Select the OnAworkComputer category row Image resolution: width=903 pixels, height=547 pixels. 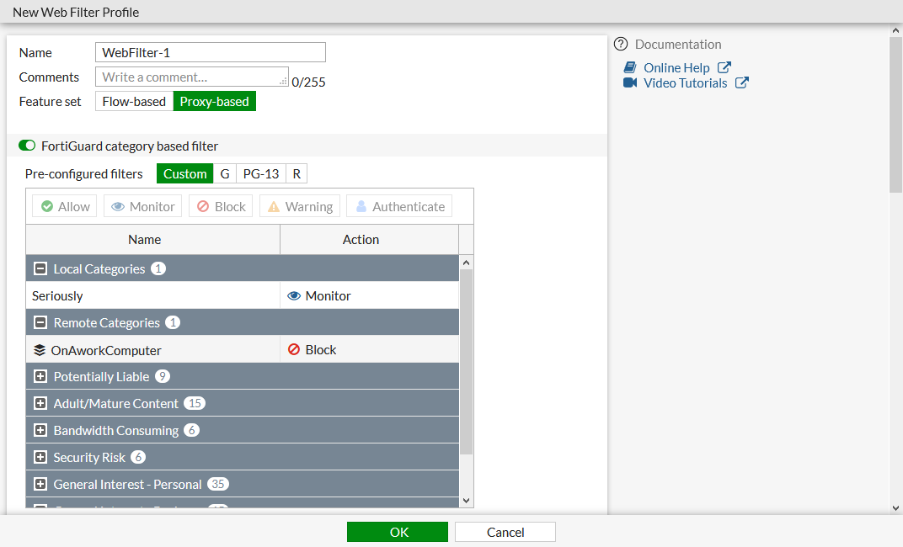(243, 350)
